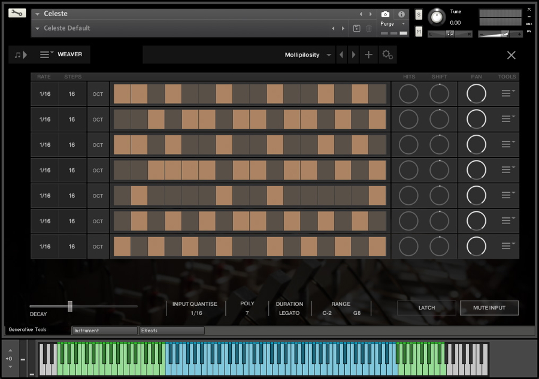This screenshot has height=379, width=539.
Task: Solo the Celeste instrument
Action: click(419, 14)
